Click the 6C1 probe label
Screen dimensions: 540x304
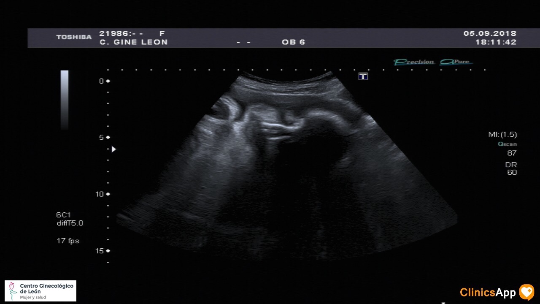tap(63, 215)
